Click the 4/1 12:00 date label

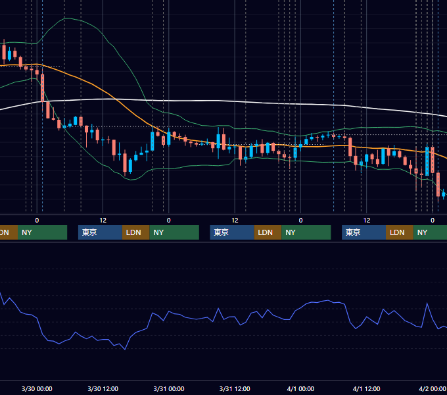(x=366, y=388)
